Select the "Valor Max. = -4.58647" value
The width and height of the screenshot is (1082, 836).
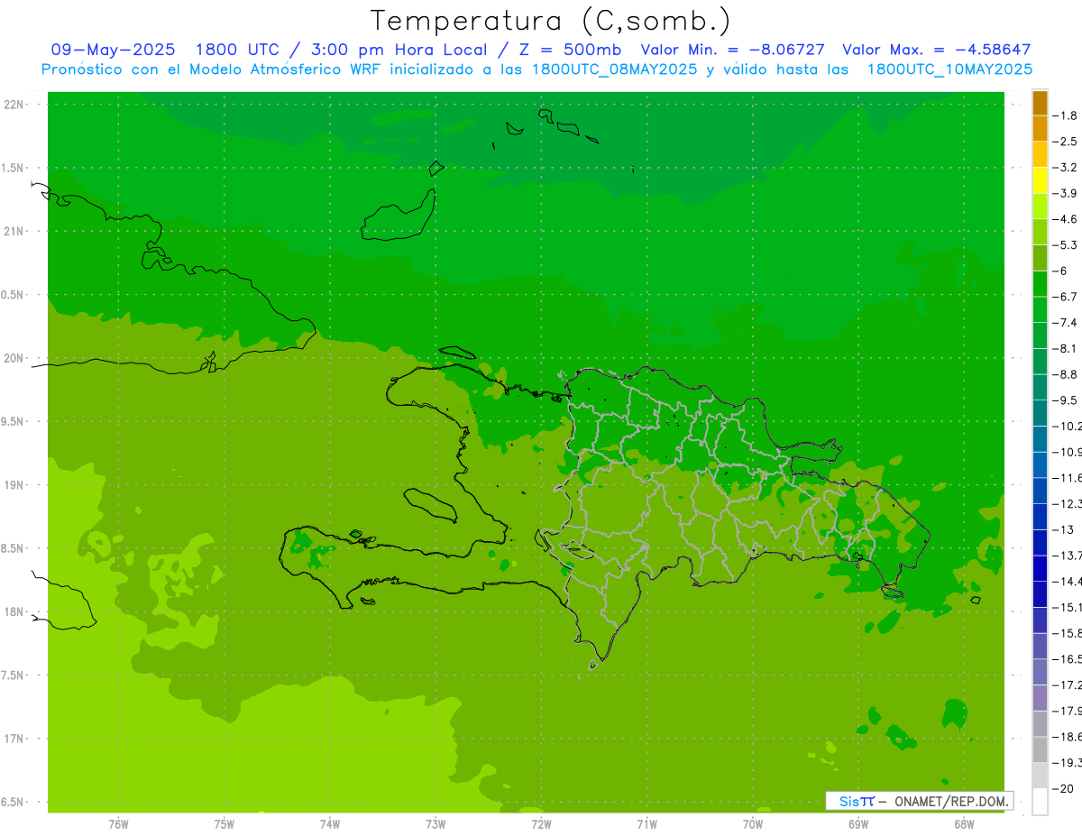(x=937, y=51)
